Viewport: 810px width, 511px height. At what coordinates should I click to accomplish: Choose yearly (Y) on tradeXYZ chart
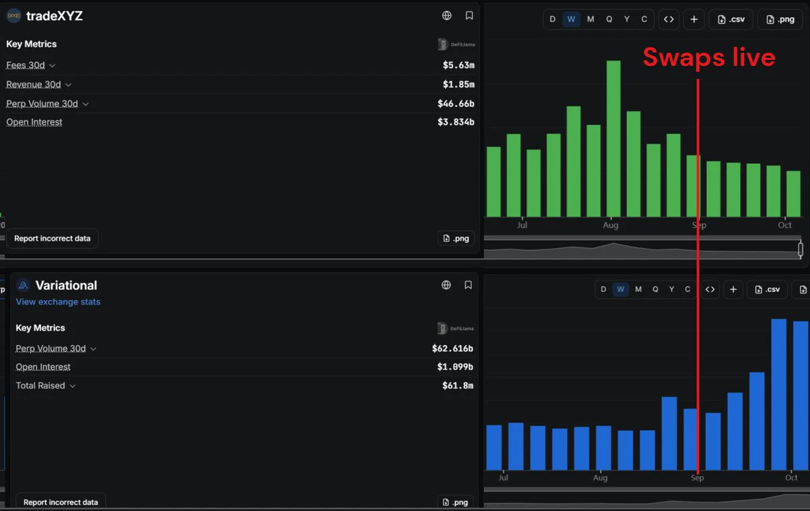tap(626, 19)
